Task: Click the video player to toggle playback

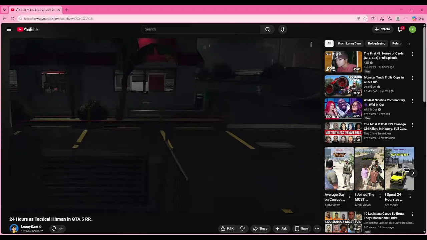Action: [x=165, y=126]
